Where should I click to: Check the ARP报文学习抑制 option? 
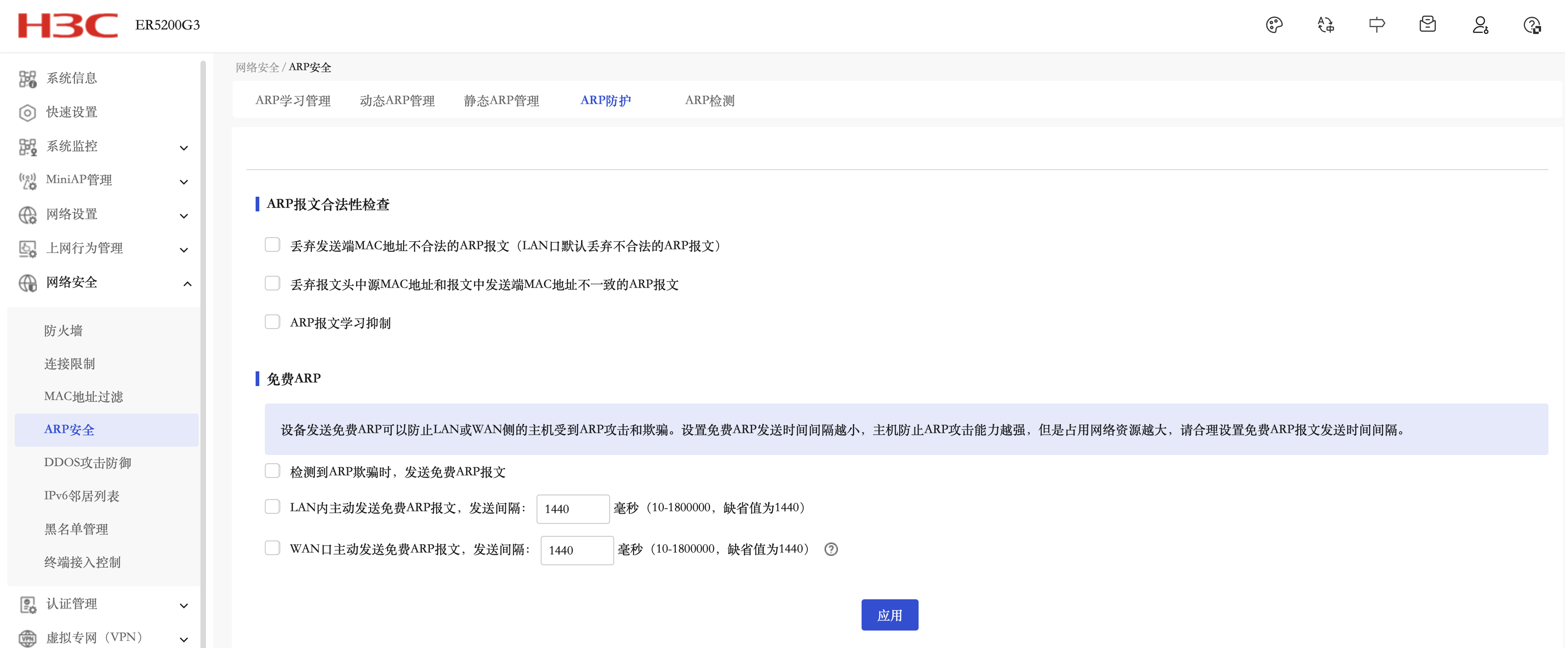click(272, 322)
